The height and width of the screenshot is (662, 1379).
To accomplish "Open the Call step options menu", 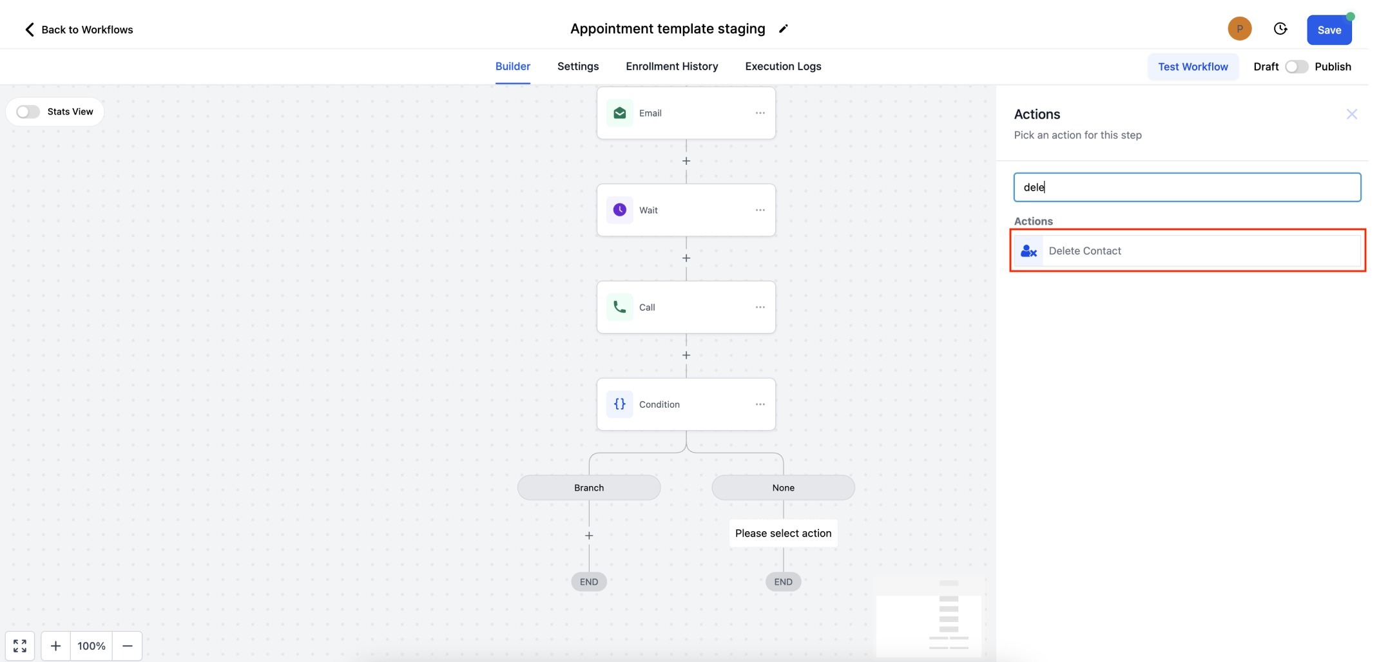I will tap(760, 307).
